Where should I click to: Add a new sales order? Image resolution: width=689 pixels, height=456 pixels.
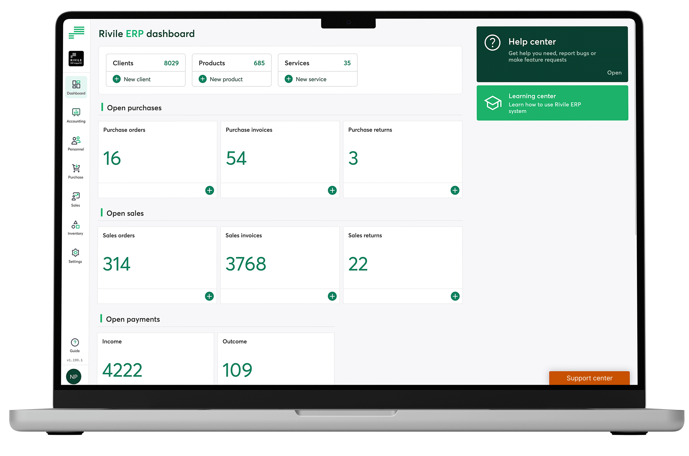(x=209, y=296)
